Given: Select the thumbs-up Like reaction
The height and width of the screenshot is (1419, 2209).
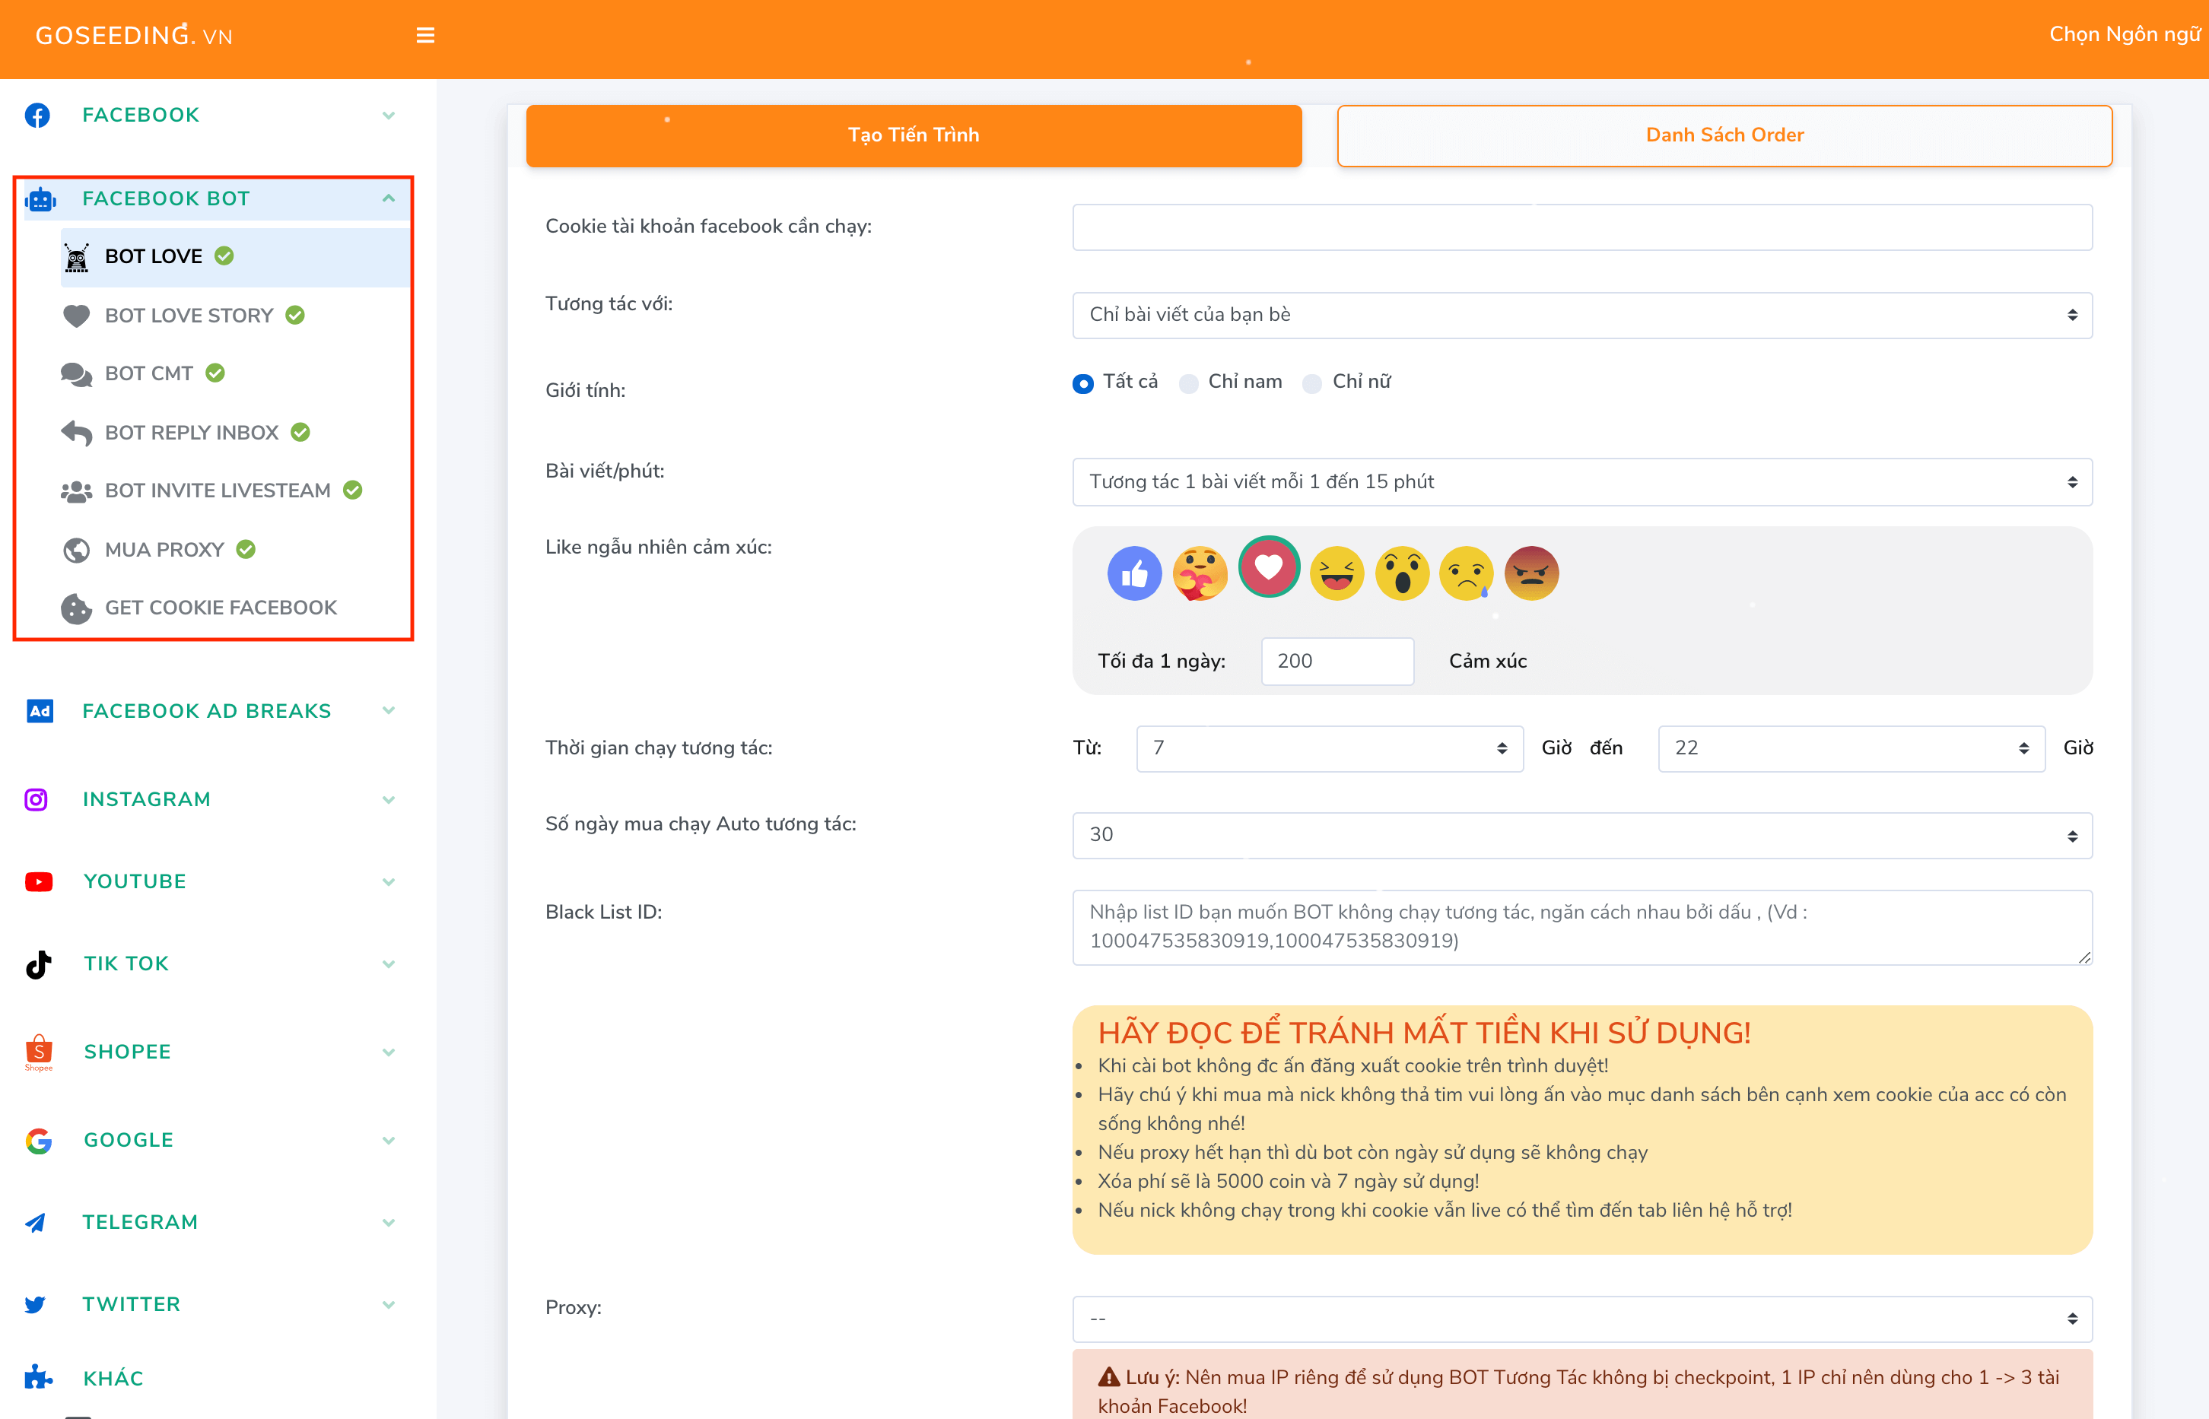Looking at the screenshot, I should click(x=1134, y=574).
